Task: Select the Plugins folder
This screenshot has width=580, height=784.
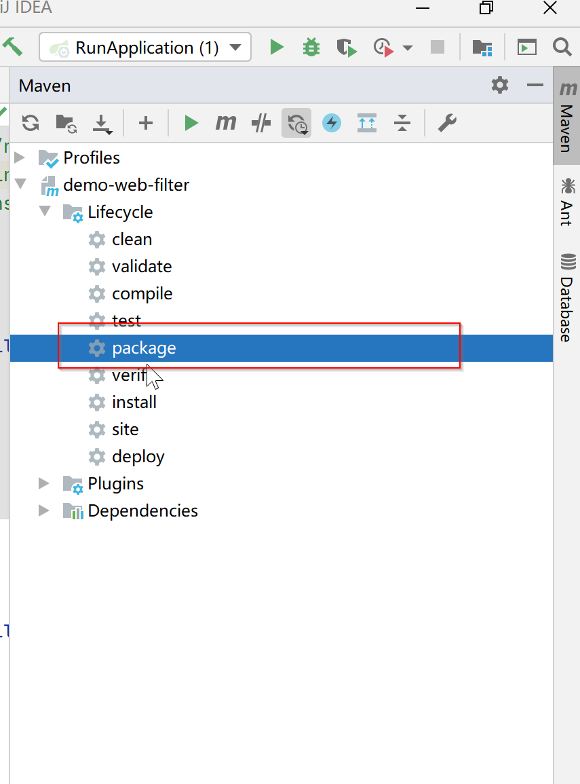Action: click(x=115, y=484)
